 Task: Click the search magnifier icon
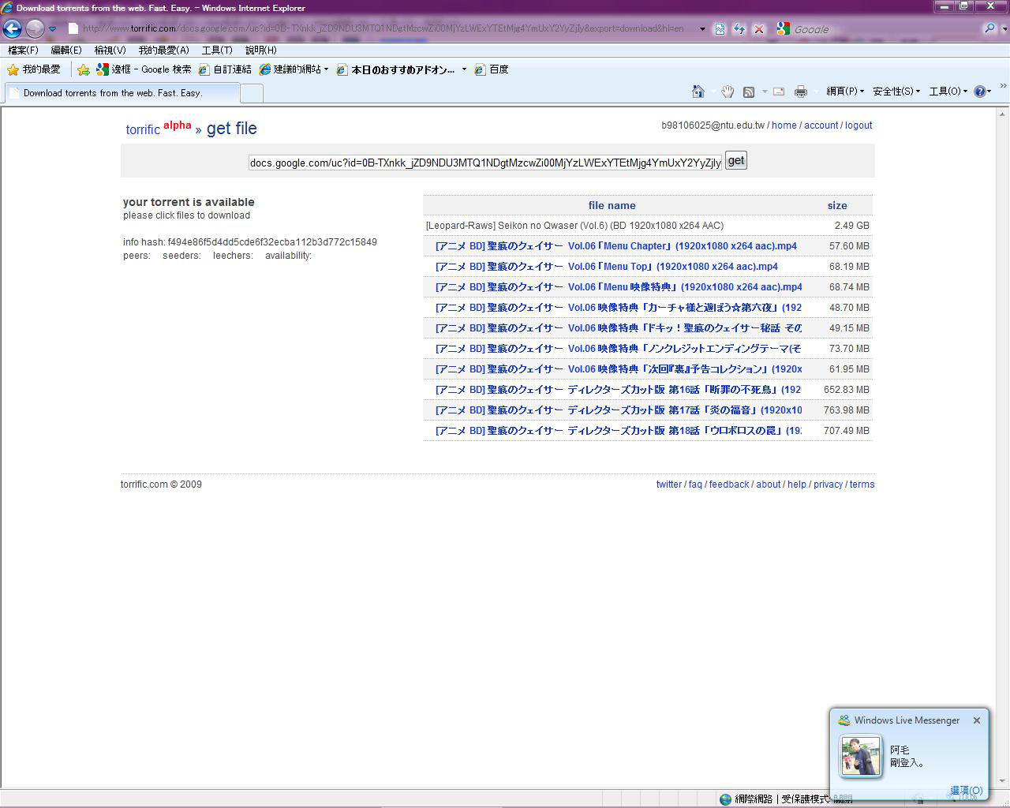pyautogui.click(x=989, y=29)
